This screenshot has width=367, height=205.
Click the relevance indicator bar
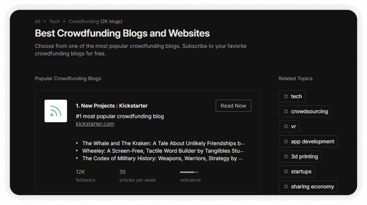tap(189, 172)
